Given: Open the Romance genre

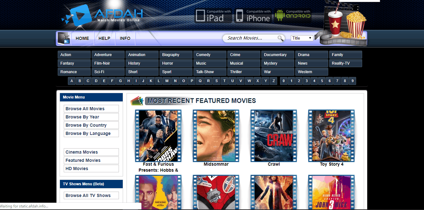Looking at the screenshot, I should [74, 72].
